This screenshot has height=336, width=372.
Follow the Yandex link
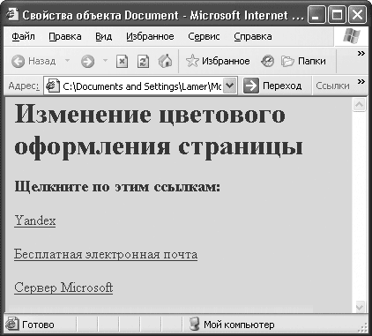pos(35,220)
